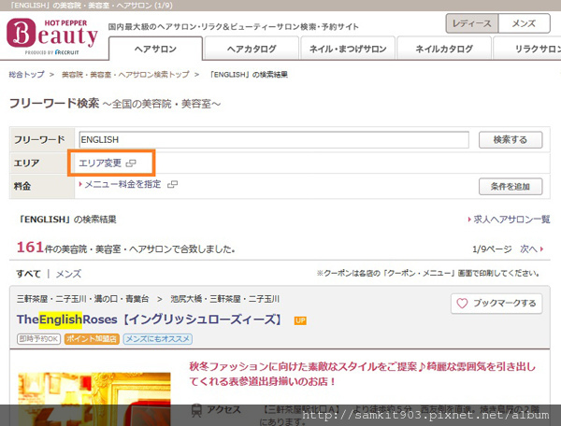Switch to the レディース toggle
The image size is (561, 426).
point(472,23)
